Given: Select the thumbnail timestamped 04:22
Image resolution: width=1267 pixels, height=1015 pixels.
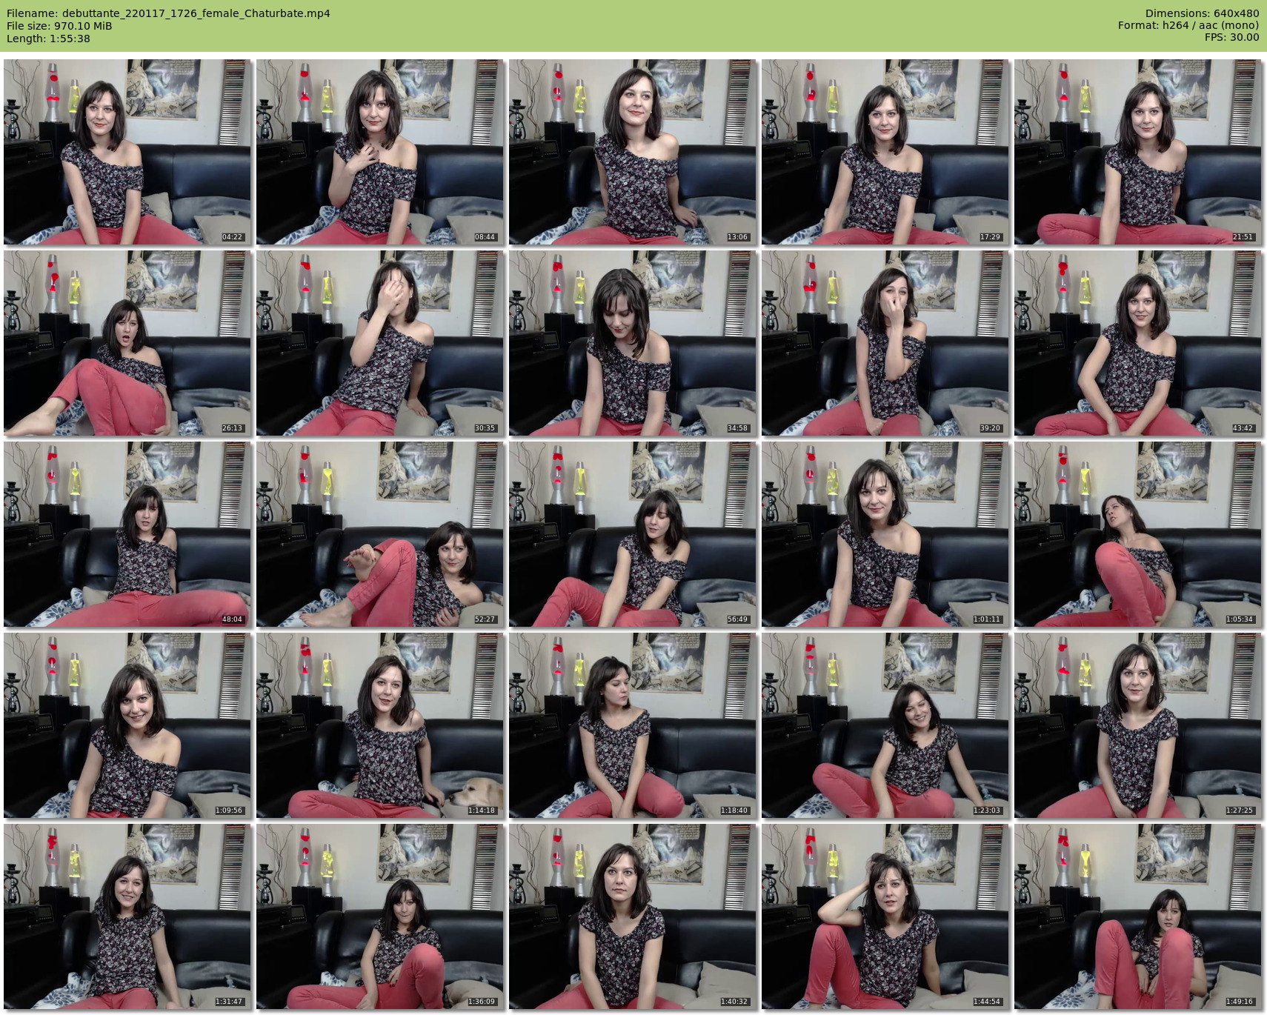Looking at the screenshot, I should [127, 152].
